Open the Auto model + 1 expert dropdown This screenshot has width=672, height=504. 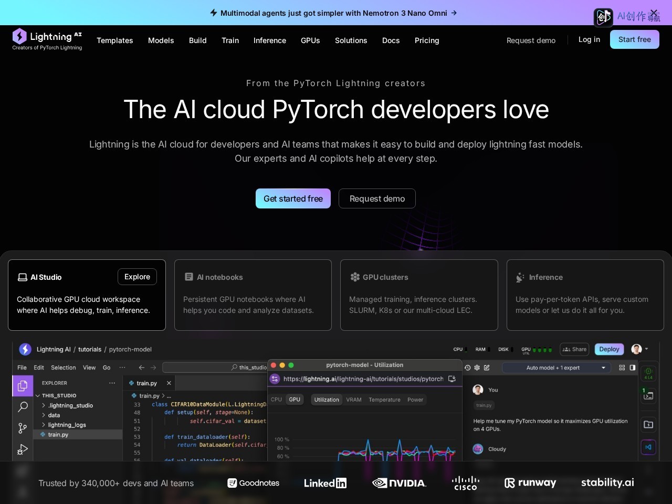557,367
